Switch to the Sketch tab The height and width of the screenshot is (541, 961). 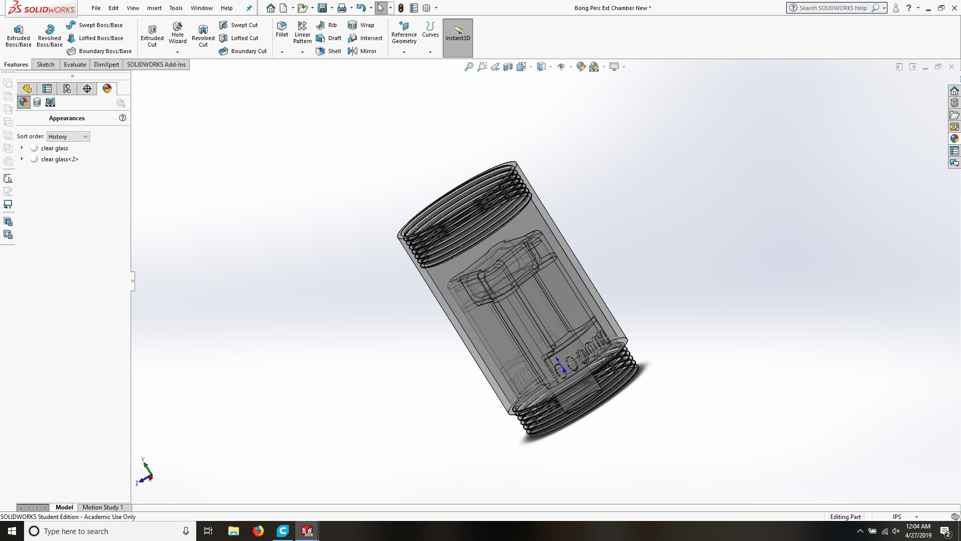46,65
